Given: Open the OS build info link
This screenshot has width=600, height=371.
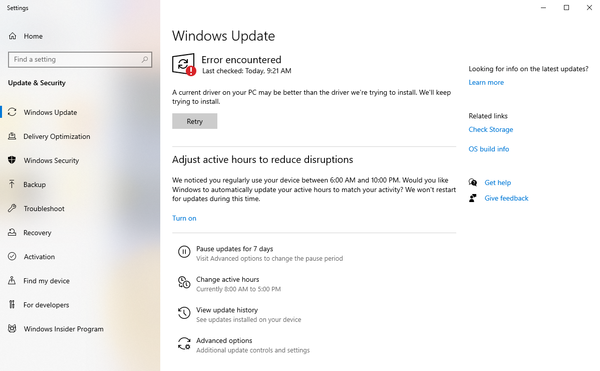Looking at the screenshot, I should 489,149.
